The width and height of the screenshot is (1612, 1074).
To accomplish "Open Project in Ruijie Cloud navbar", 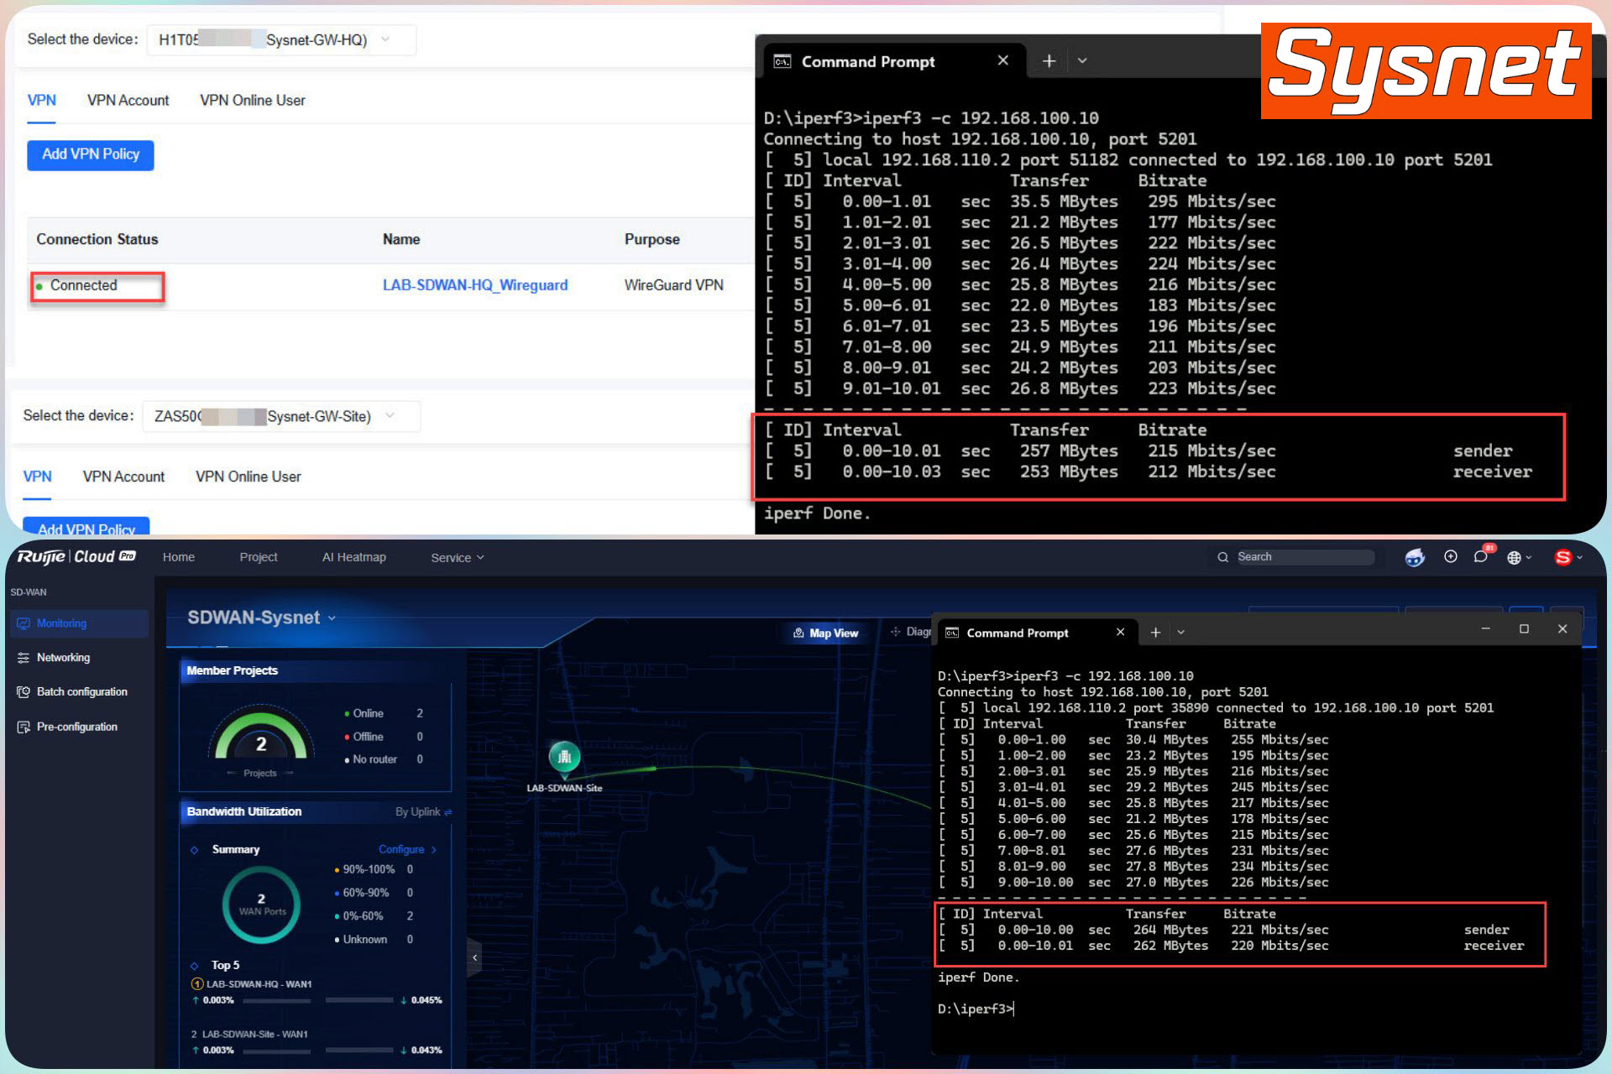I will coord(259,557).
